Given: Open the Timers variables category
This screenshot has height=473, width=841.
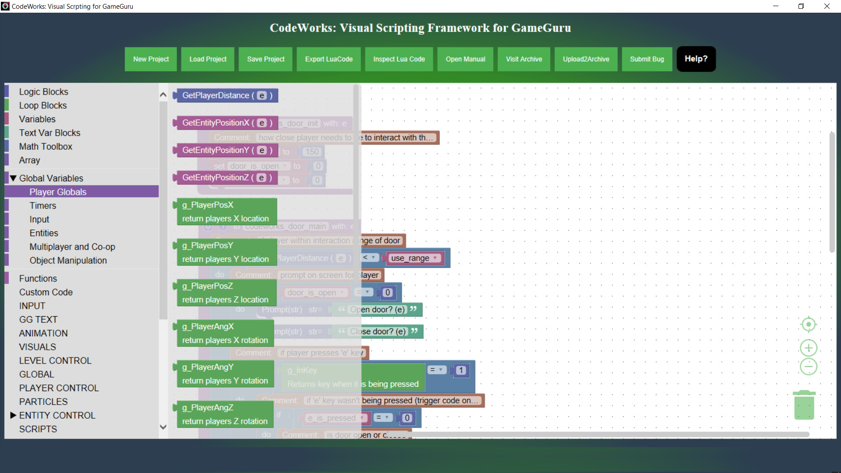Looking at the screenshot, I should click(42, 205).
